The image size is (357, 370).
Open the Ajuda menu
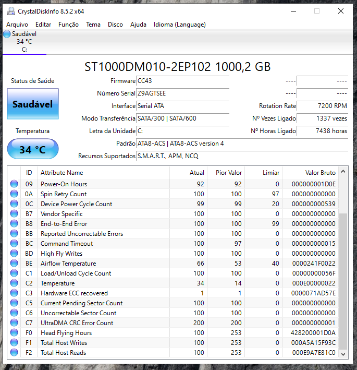138,25
